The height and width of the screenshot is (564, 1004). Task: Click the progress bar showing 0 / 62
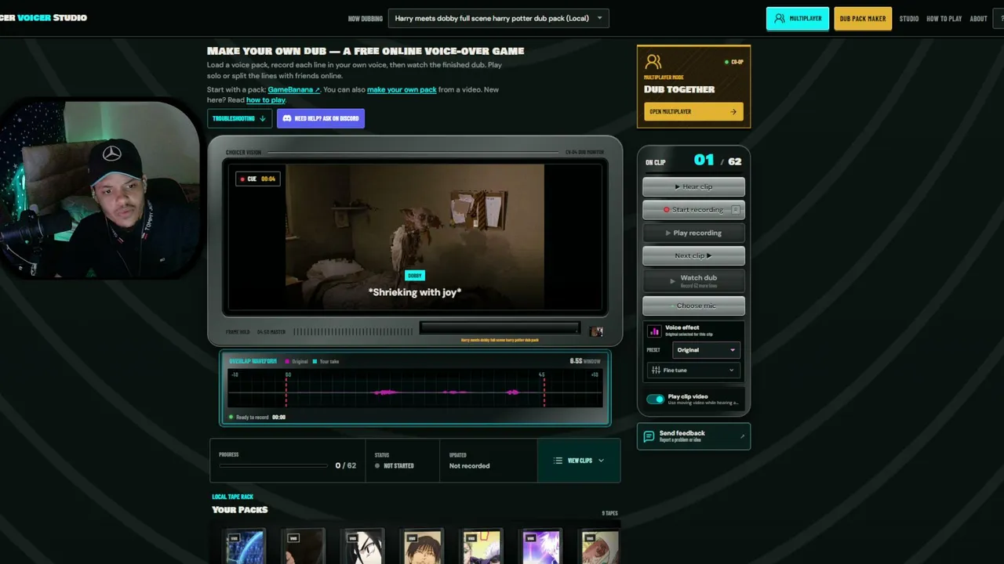click(274, 466)
